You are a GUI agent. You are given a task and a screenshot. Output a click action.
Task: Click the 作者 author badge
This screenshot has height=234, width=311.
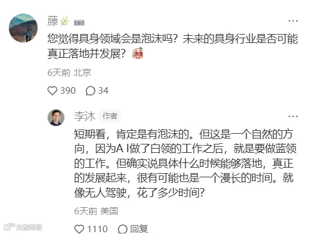click(110, 116)
